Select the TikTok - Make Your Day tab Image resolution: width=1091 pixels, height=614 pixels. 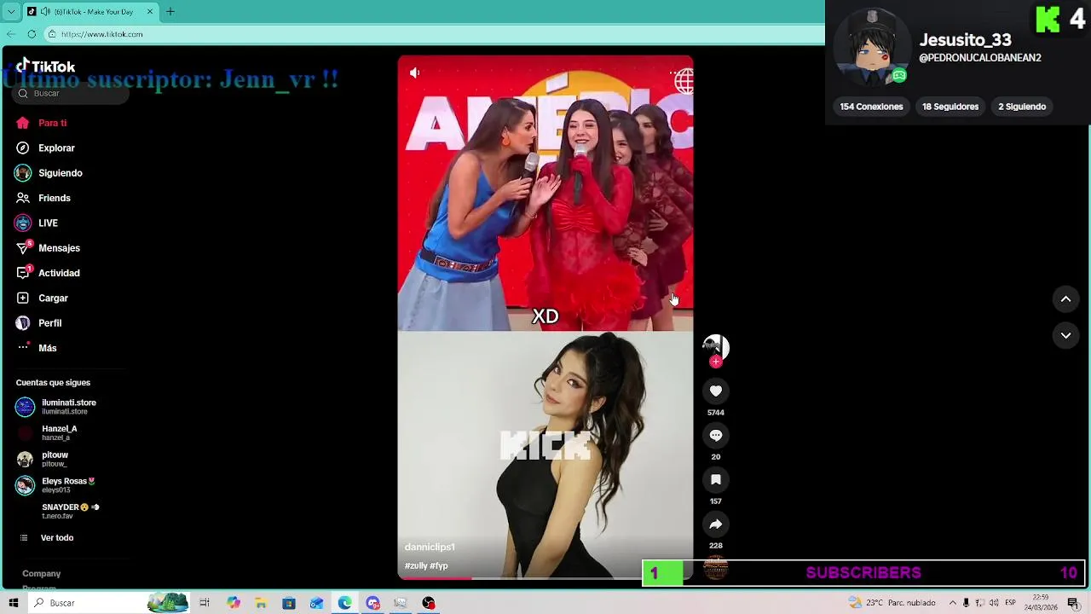click(89, 12)
